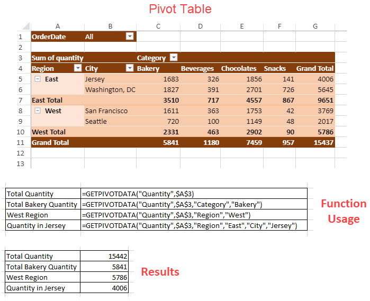Viewport: 370px width, 301px height.
Task: Click overall grand total 15437
Action: point(315,142)
